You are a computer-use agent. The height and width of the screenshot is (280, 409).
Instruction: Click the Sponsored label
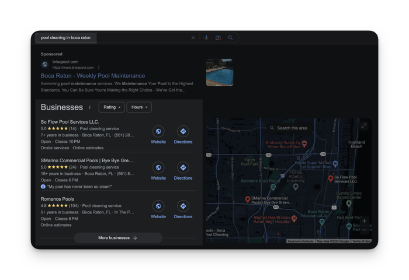tap(51, 54)
